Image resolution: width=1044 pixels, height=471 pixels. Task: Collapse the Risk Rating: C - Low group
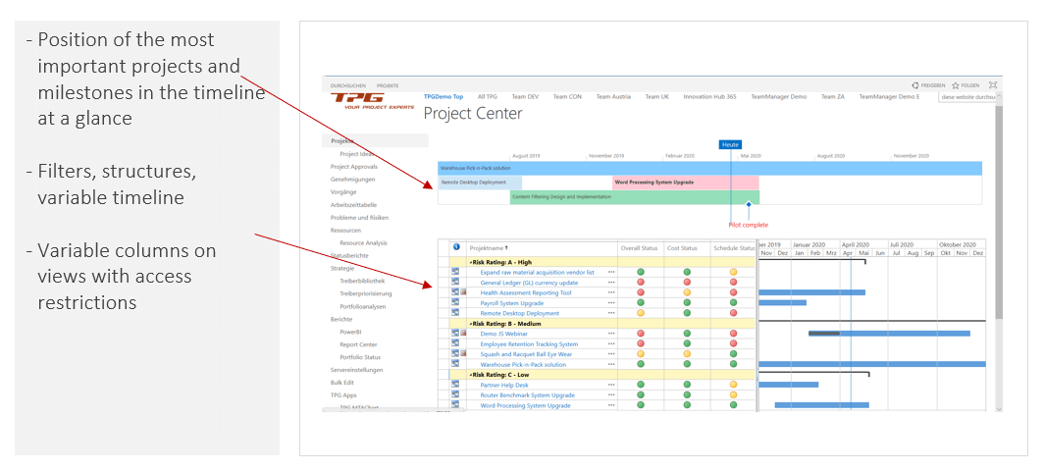(471, 375)
